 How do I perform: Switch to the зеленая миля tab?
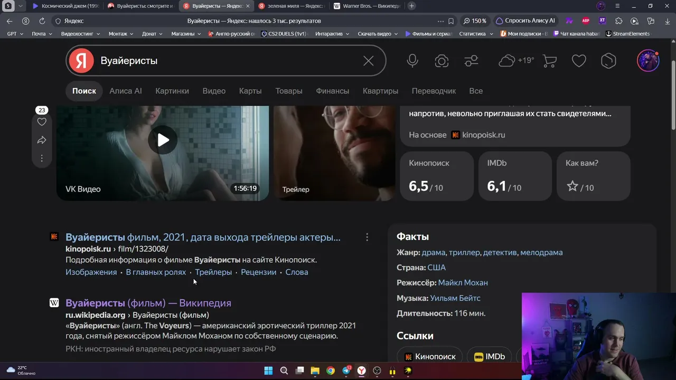292,6
